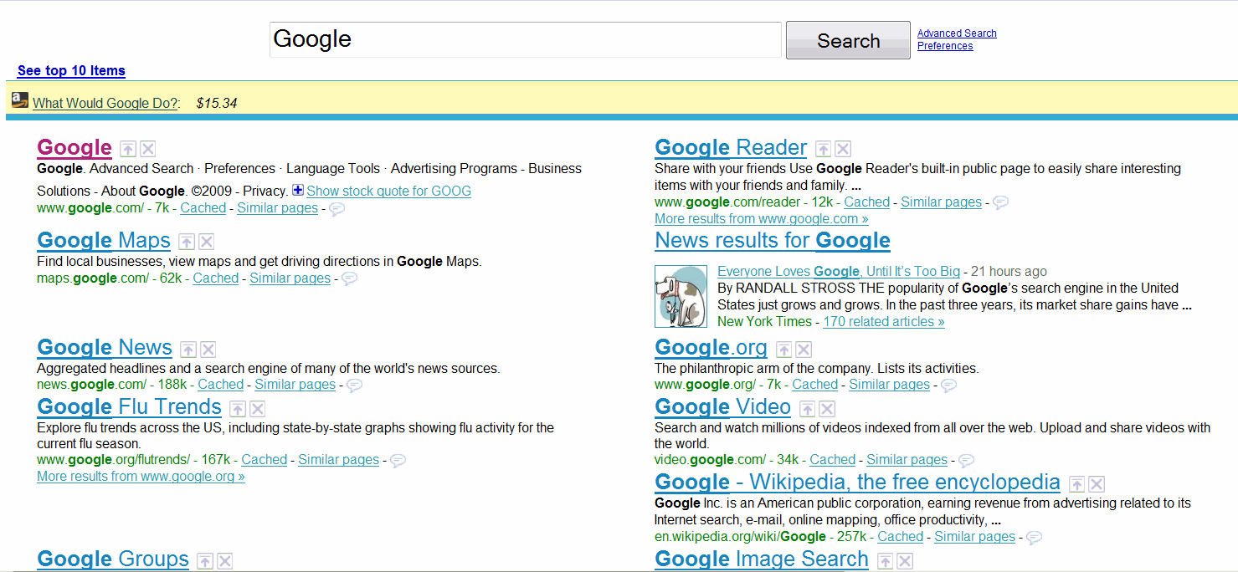Open More results from www.google.org
The height and width of the screenshot is (572, 1238).
pyautogui.click(x=141, y=477)
